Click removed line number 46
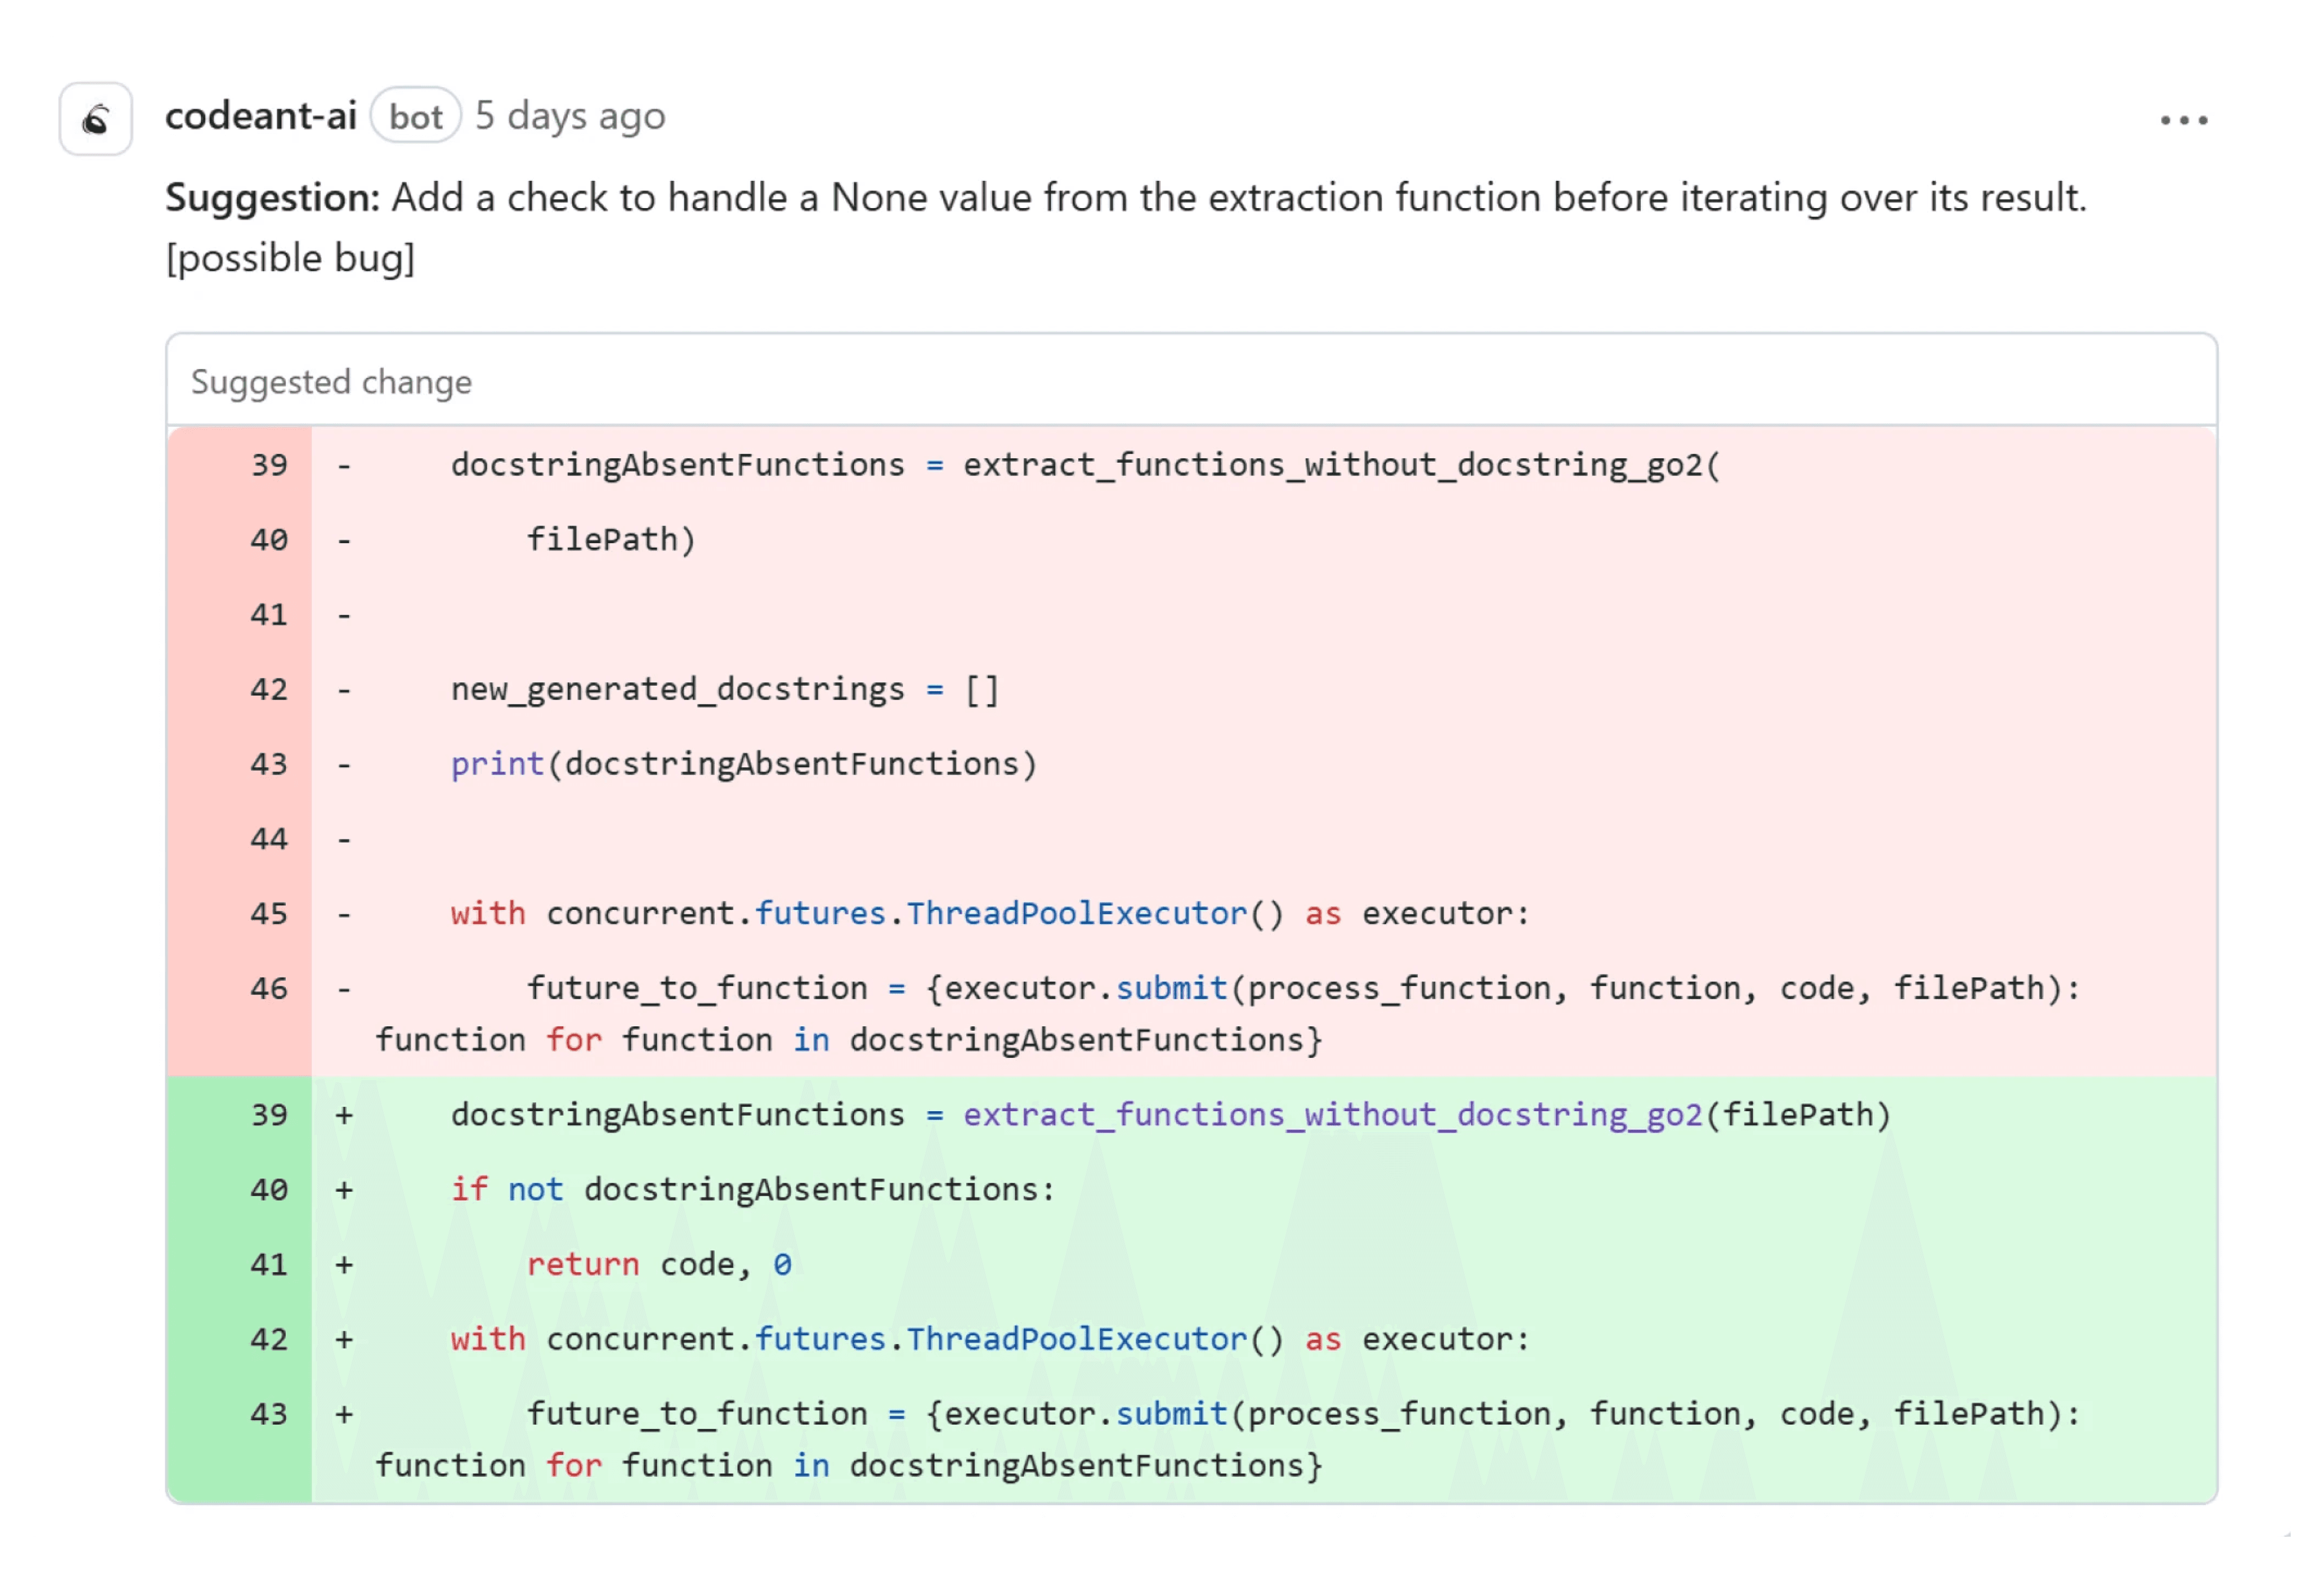Image resolution: width=2324 pixels, height=1570 pixels. point(268,988)
